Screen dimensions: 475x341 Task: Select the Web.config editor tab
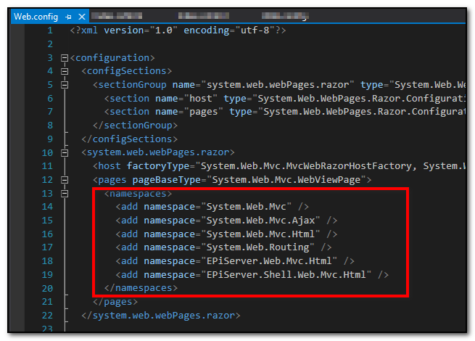(x=36, y=16)
